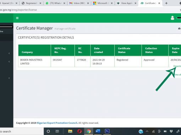Open Photoshop from the taskbar
The width and height of the screenshot is (181, 135).
[x=107, y=131]
